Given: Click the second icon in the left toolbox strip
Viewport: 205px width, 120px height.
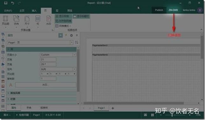Looking at the screenshot, I should click(3, 40).
